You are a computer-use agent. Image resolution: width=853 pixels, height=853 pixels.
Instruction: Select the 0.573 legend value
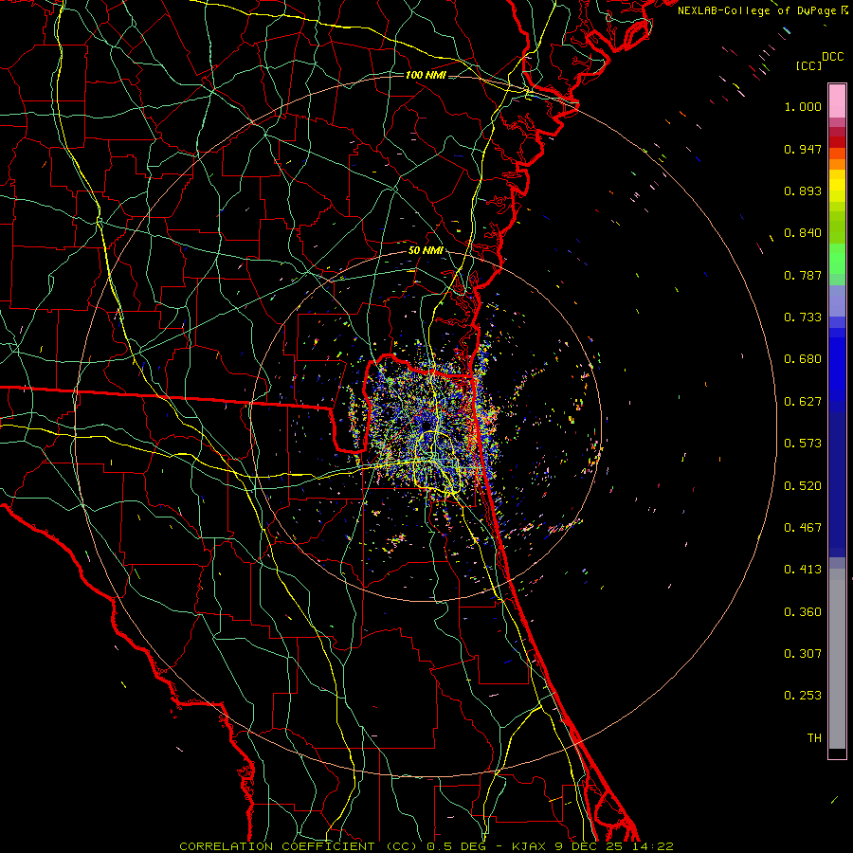coord(803,444)
